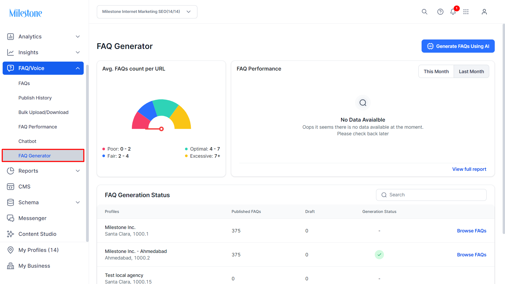Click the CMS sidebar icon
505x284 pixels.
click(x=11, y=187)
